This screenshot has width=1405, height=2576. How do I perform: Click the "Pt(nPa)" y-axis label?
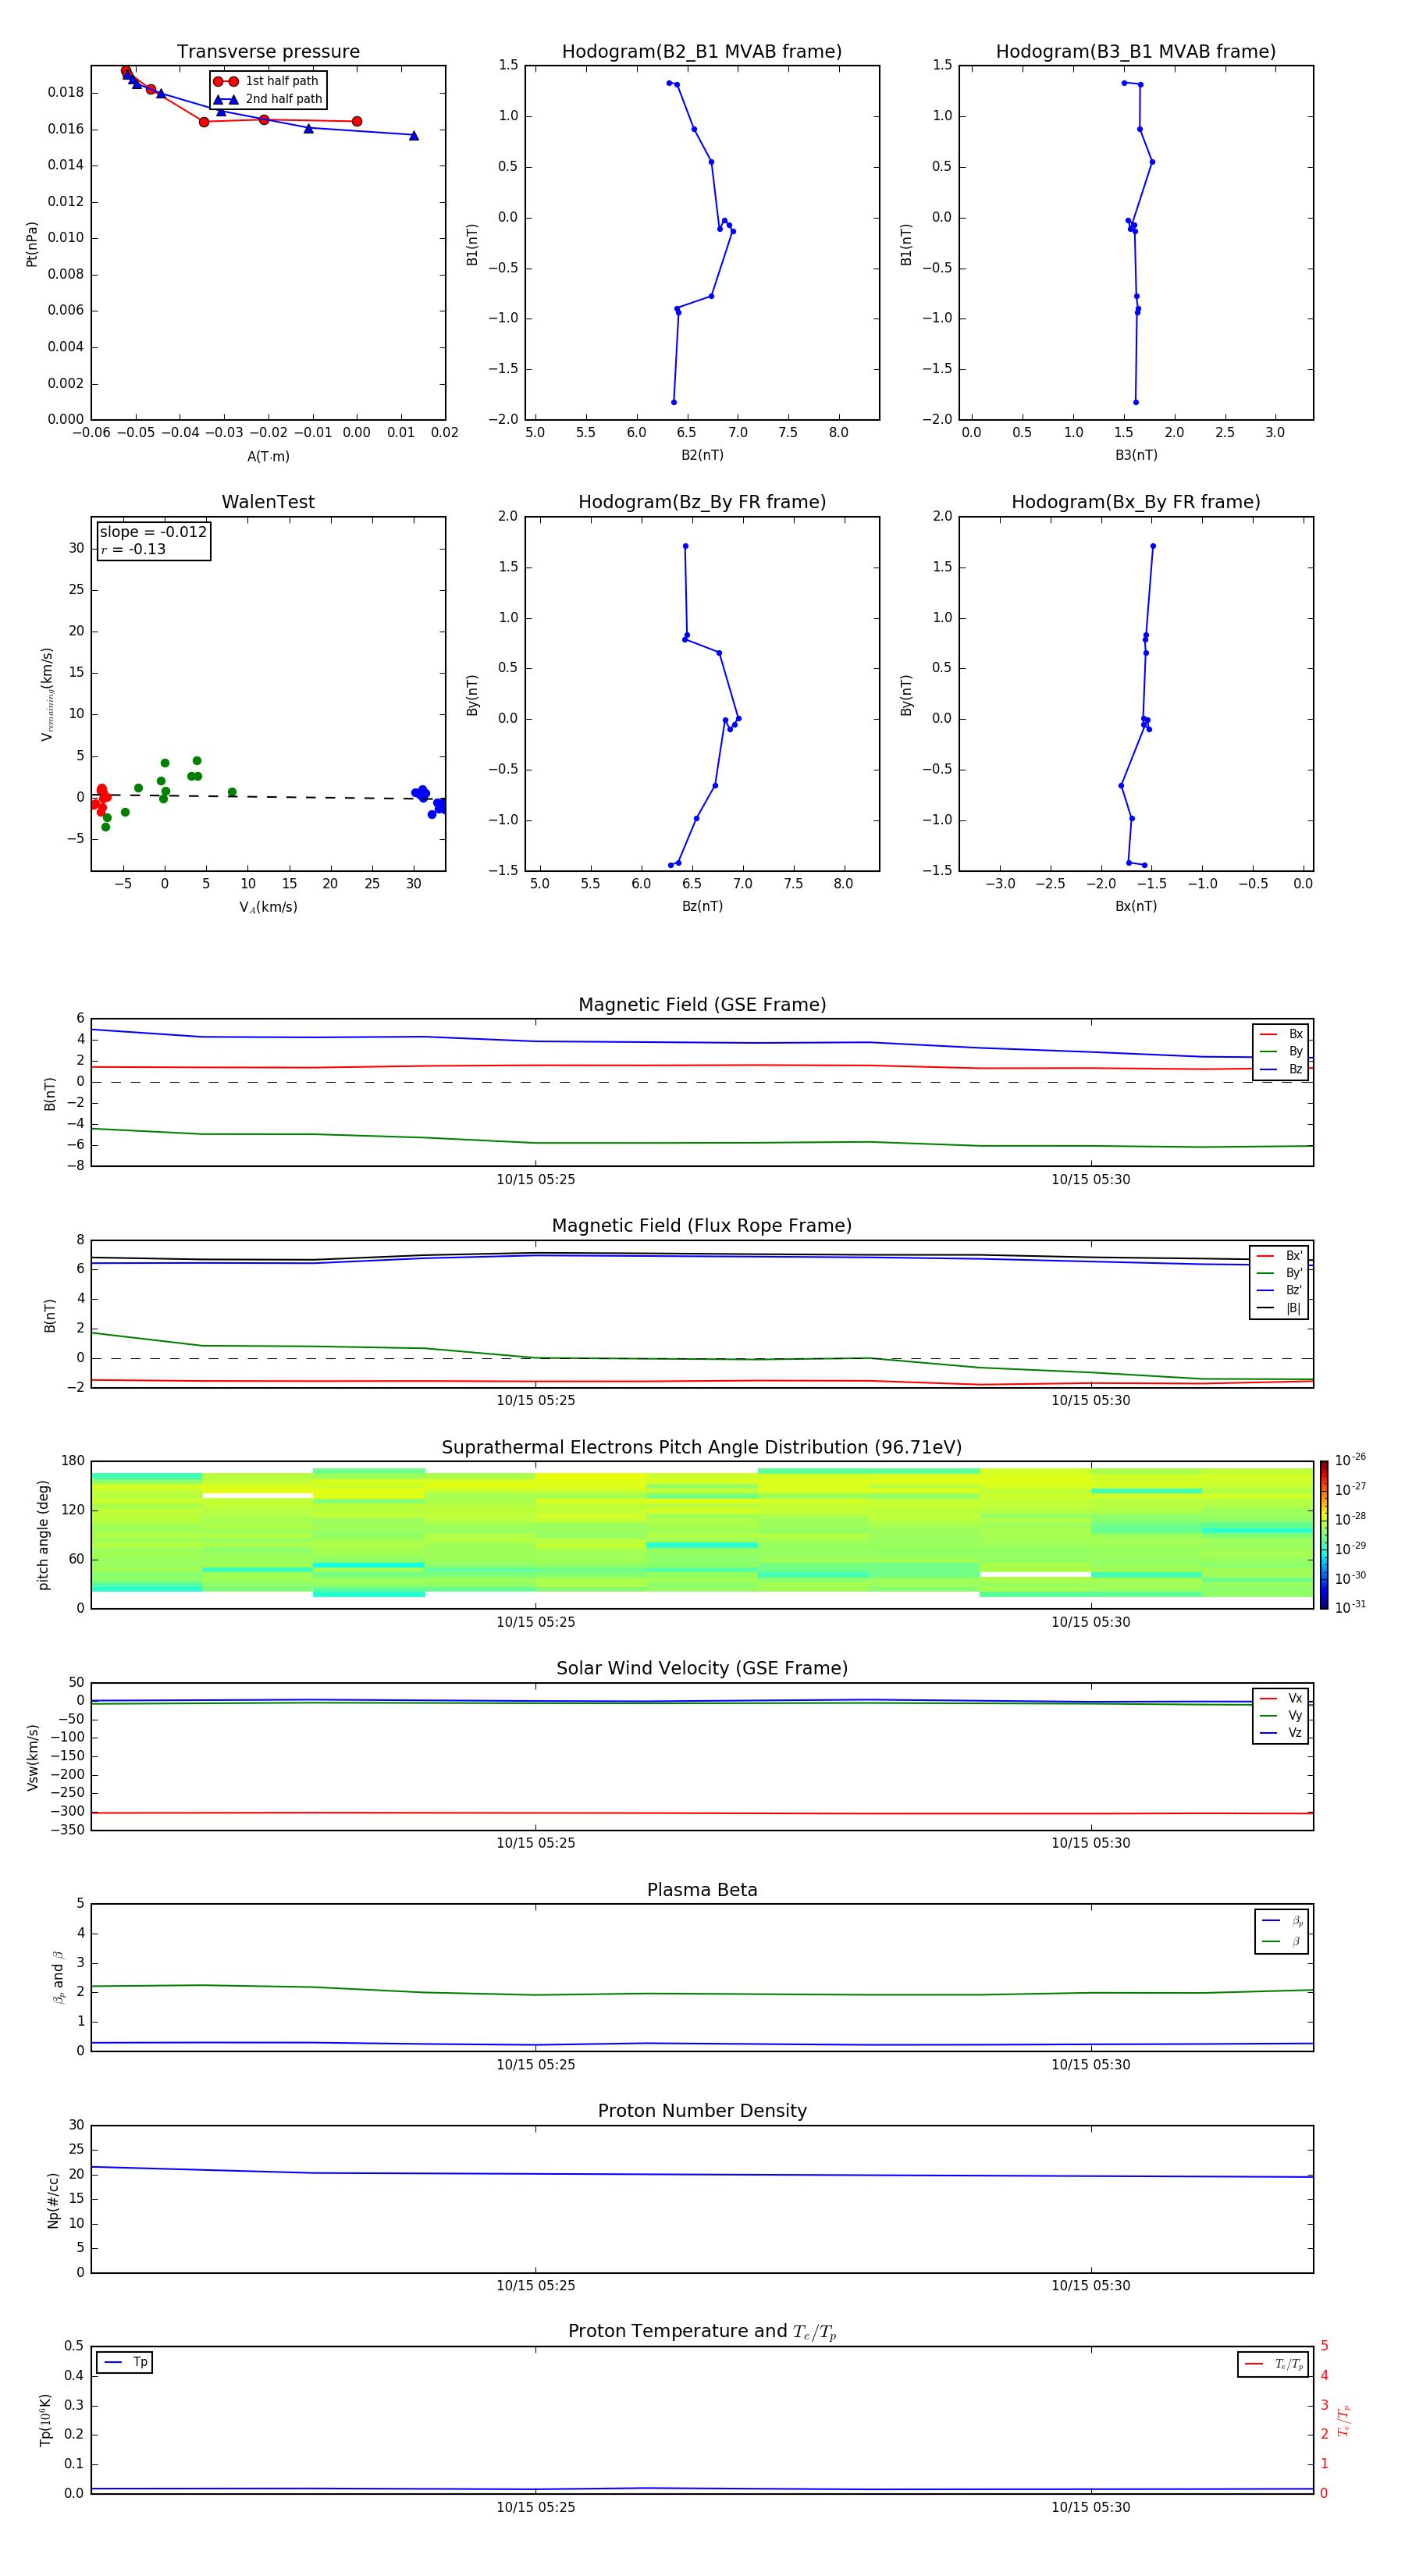tap(32, 244)
